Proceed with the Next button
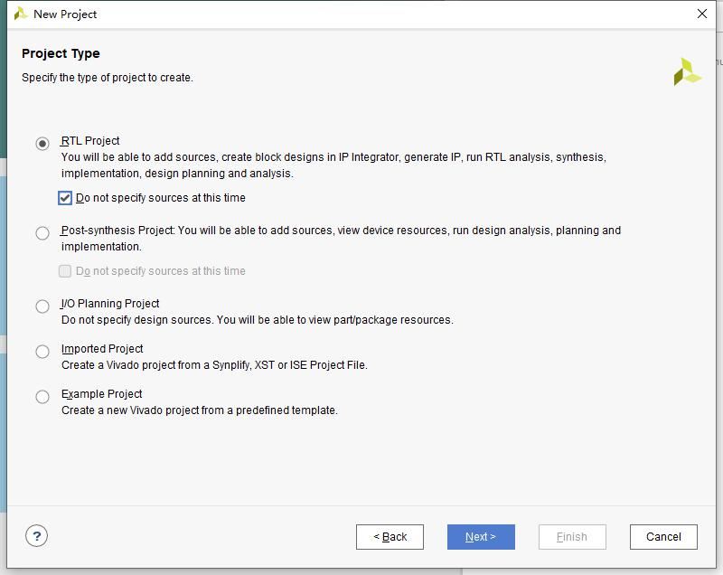Screen dimensions: 723x575 (481, 537)
